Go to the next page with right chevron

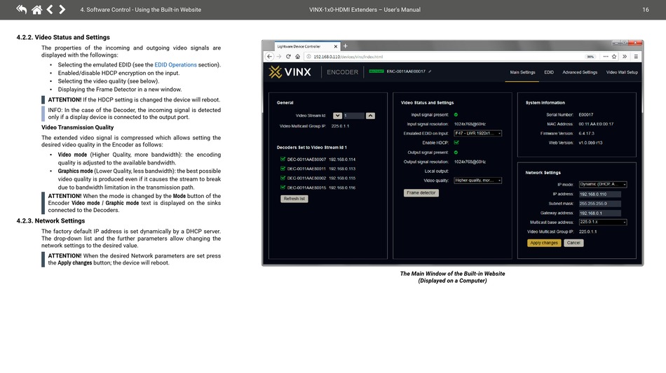(62, 9)
